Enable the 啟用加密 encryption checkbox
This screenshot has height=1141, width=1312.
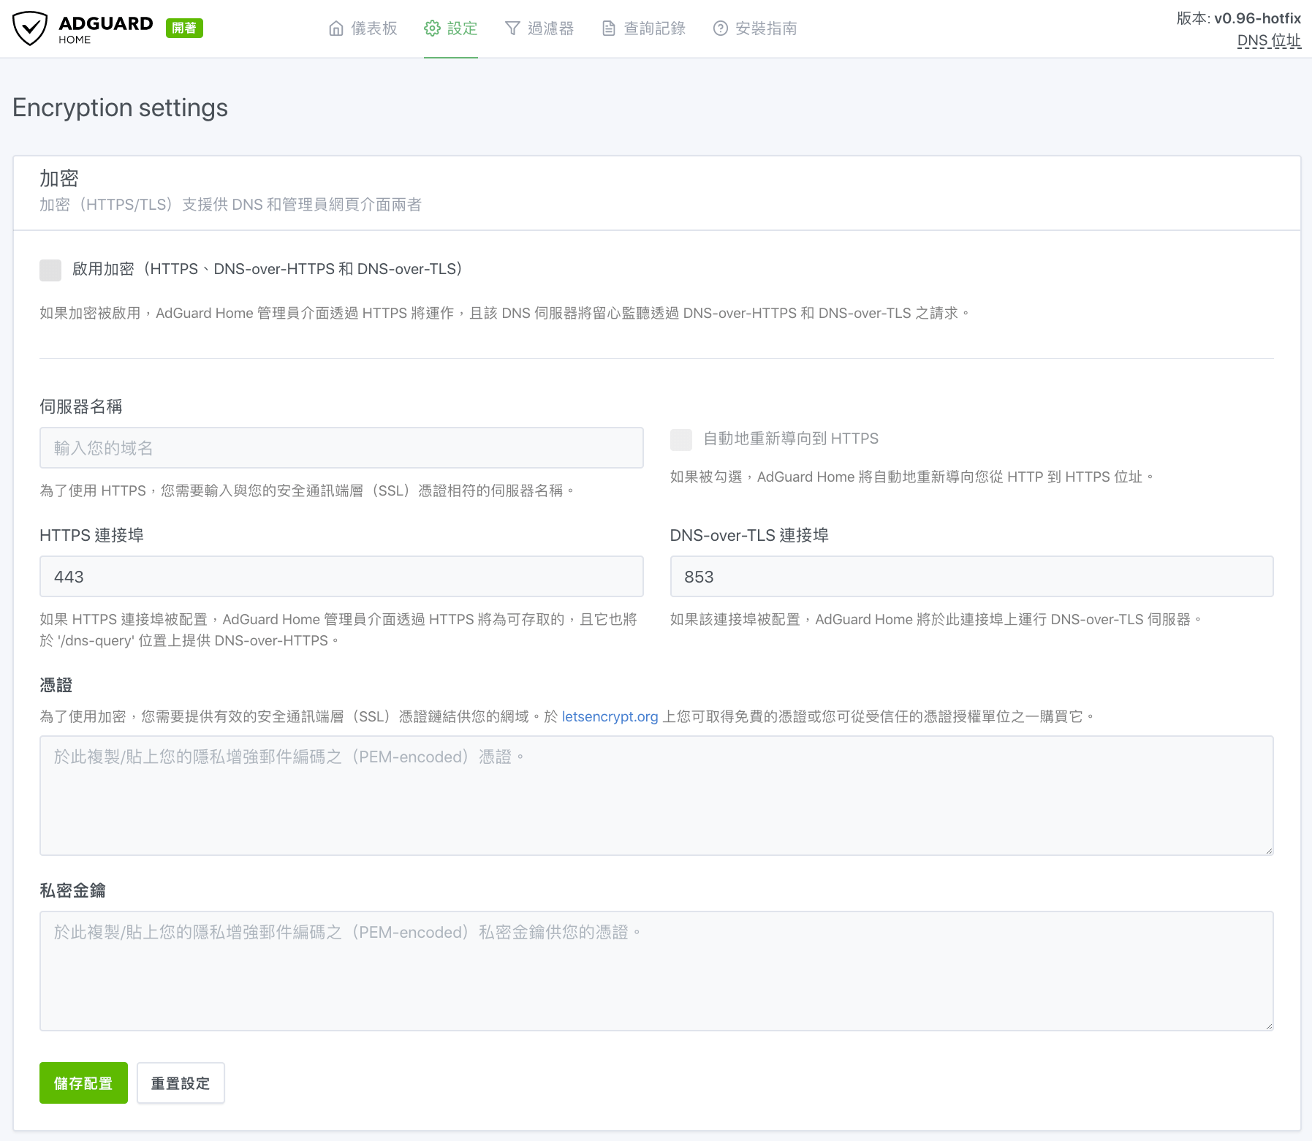click(50, 270)
